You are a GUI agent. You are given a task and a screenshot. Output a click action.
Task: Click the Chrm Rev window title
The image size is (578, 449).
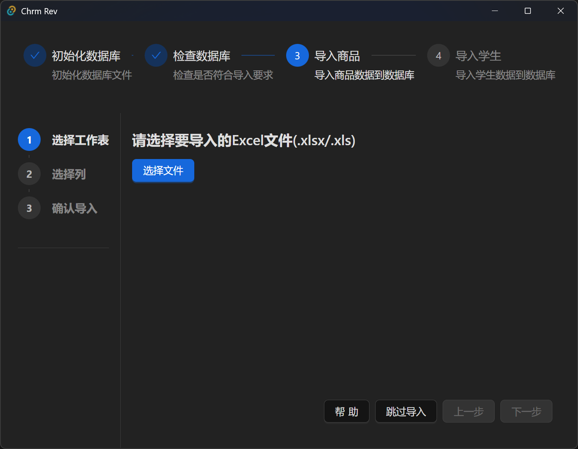pos(39,11)
